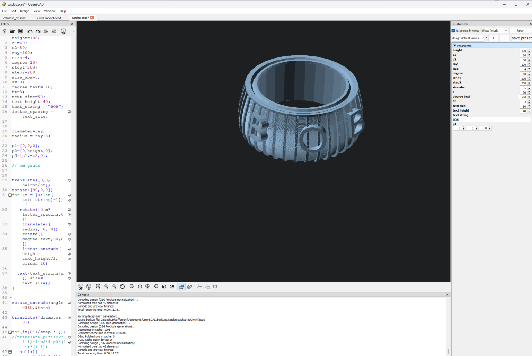Click the text size parameter spinbox

point(525,107)
